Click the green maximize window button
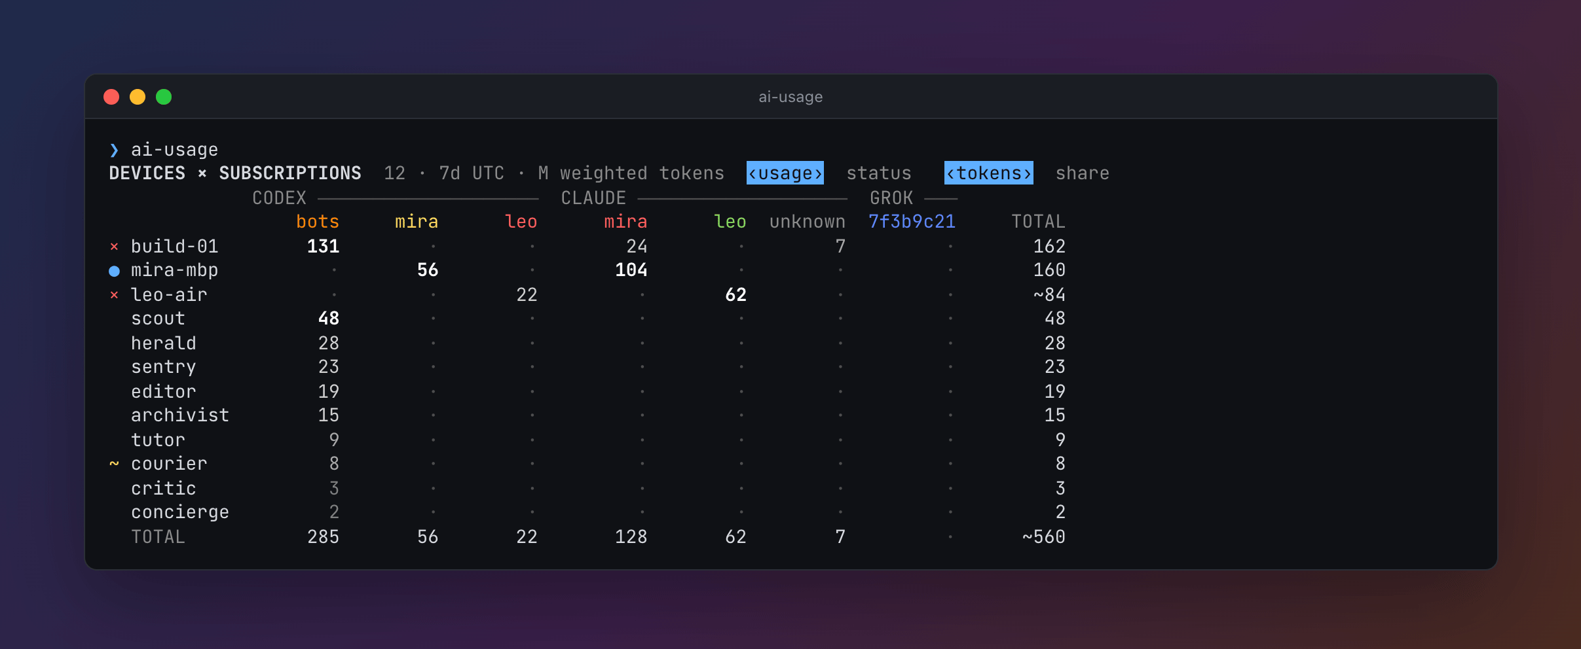Screen dimensions: 1581x649 click(x=164, y=97)
